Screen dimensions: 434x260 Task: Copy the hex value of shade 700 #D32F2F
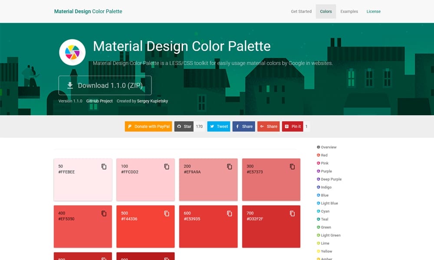[292, 213]
